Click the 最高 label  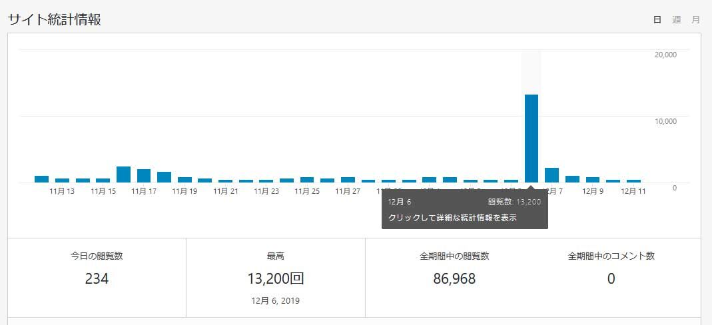click(276, 256)
